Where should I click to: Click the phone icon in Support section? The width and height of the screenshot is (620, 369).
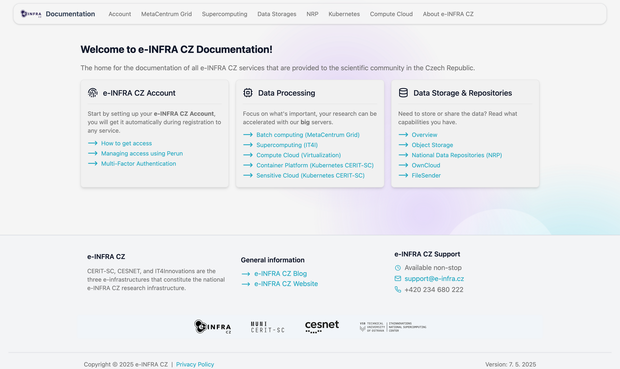(398, 289)
